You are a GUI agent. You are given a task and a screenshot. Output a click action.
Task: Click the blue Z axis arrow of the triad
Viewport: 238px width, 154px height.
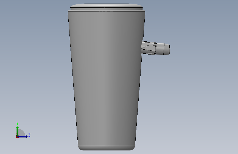pos(23,136)
